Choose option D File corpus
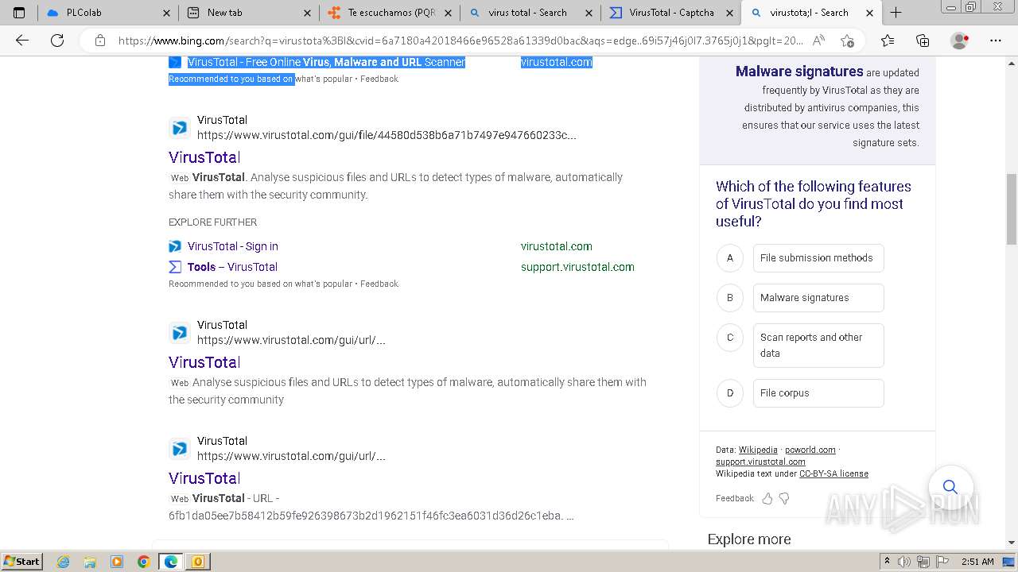The image size is (1018, 572). pyautogui.click(x=818, y=392)
